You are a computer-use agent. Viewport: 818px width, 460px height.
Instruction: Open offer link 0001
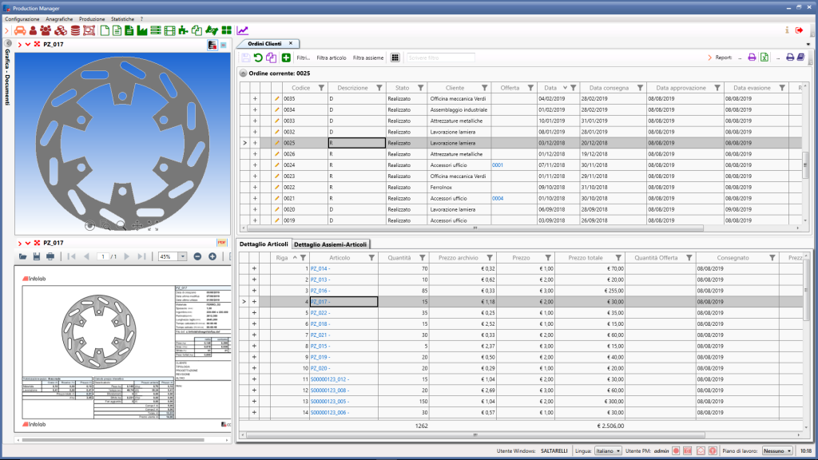point(497,165)
